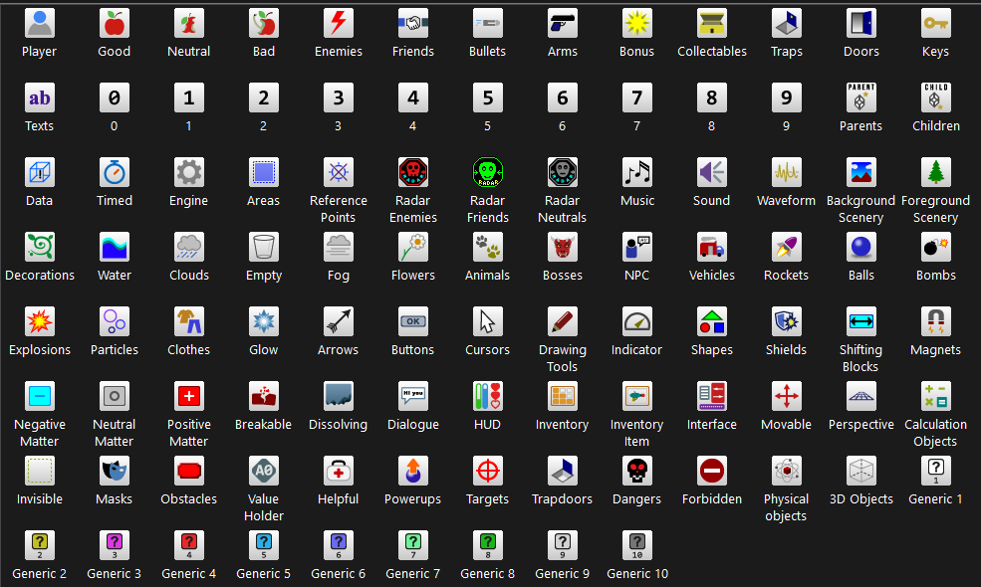Choose the 3D Objects cube icon
The height and width of the screenshot is (587, 981).
coord(861,472)
